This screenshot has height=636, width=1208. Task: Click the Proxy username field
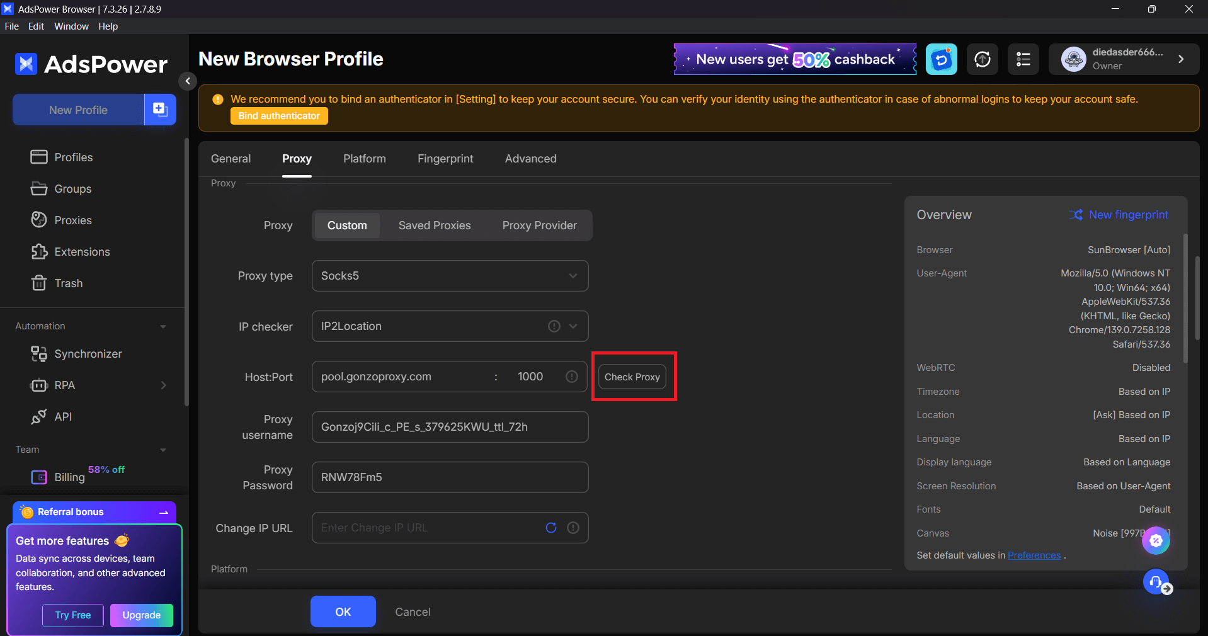pyautogui.click(x=450, y=427)
